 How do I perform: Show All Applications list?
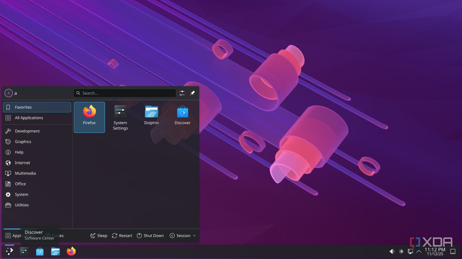(x=37, y=118)
